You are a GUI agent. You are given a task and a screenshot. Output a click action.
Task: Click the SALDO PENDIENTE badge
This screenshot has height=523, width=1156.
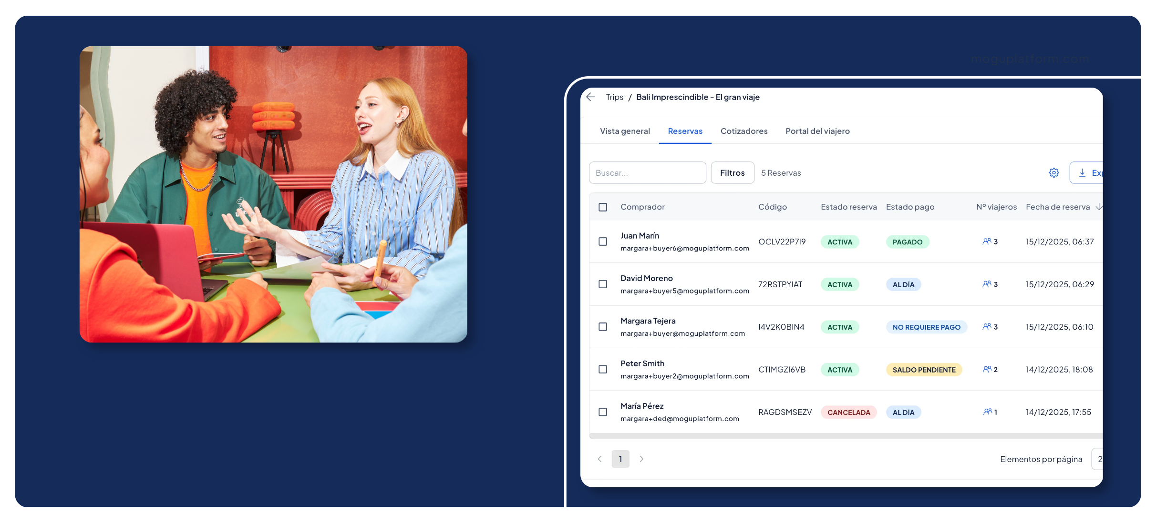(x=924, y=370)
